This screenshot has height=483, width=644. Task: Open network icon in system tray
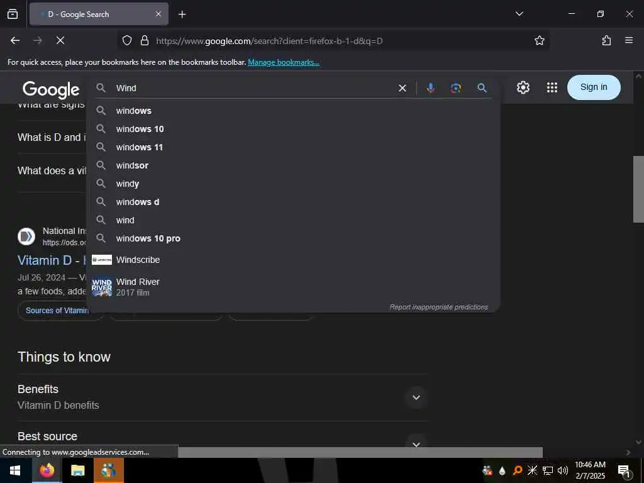(x=548, y=470)
